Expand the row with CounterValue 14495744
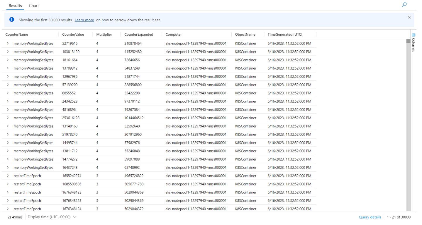Viewport: 422px width, 225px height. [x=8, y=143]
